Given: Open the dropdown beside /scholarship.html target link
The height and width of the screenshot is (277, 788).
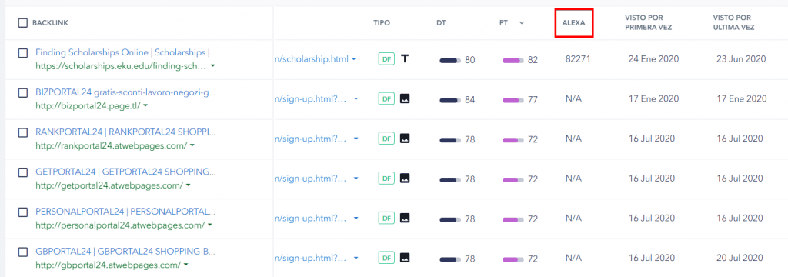Looking at the screenshot, I should pos(354,59).
